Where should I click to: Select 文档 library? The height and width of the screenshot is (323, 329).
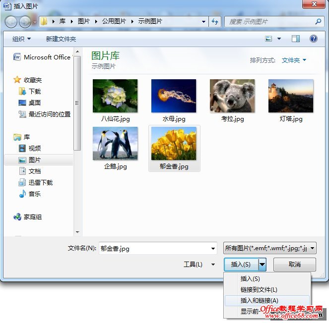[30, 171]
